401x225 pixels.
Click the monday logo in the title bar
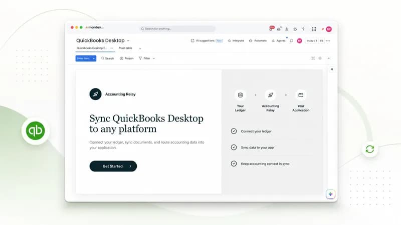95,27
